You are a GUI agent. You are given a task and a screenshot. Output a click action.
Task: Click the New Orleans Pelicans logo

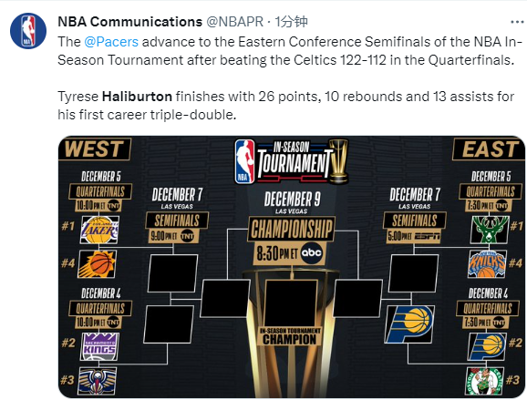tap(98, 381)
